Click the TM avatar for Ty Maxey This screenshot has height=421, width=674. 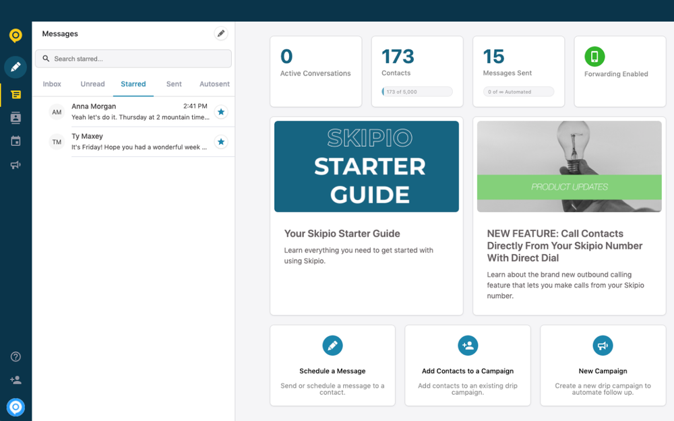point(57,141)
